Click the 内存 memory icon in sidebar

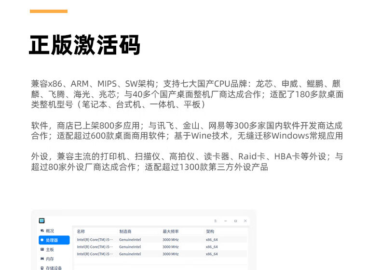[x=42, y=258]
